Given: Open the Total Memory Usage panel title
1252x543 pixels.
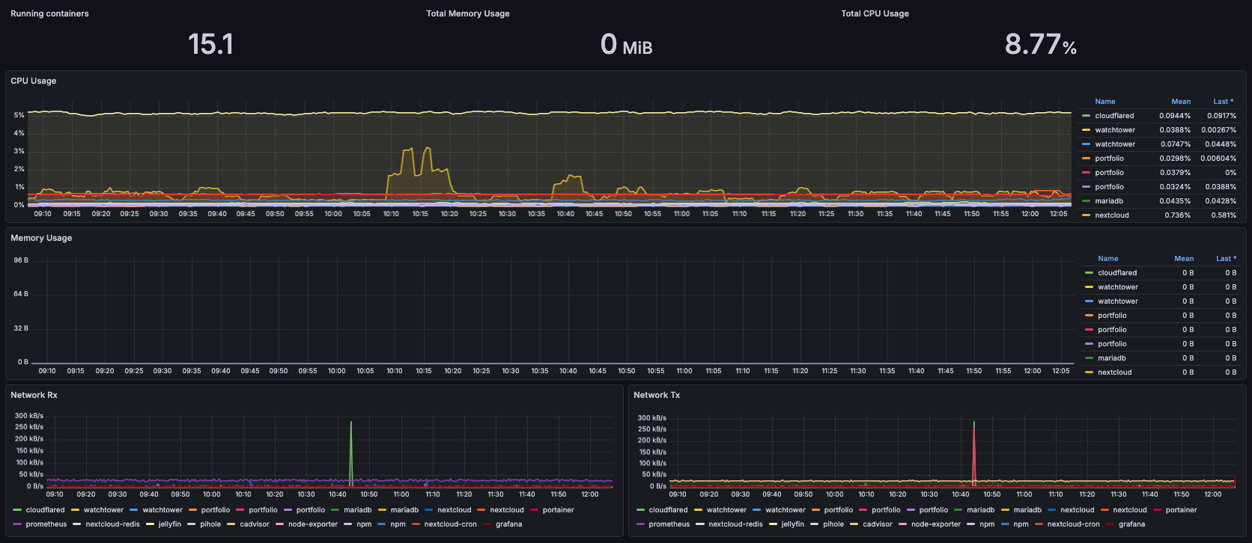Looking at the screenshot, I should [x=468, y=13].
